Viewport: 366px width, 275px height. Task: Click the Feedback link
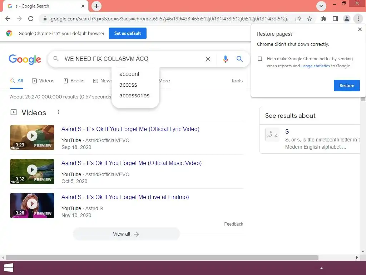[x=233, y=224]
